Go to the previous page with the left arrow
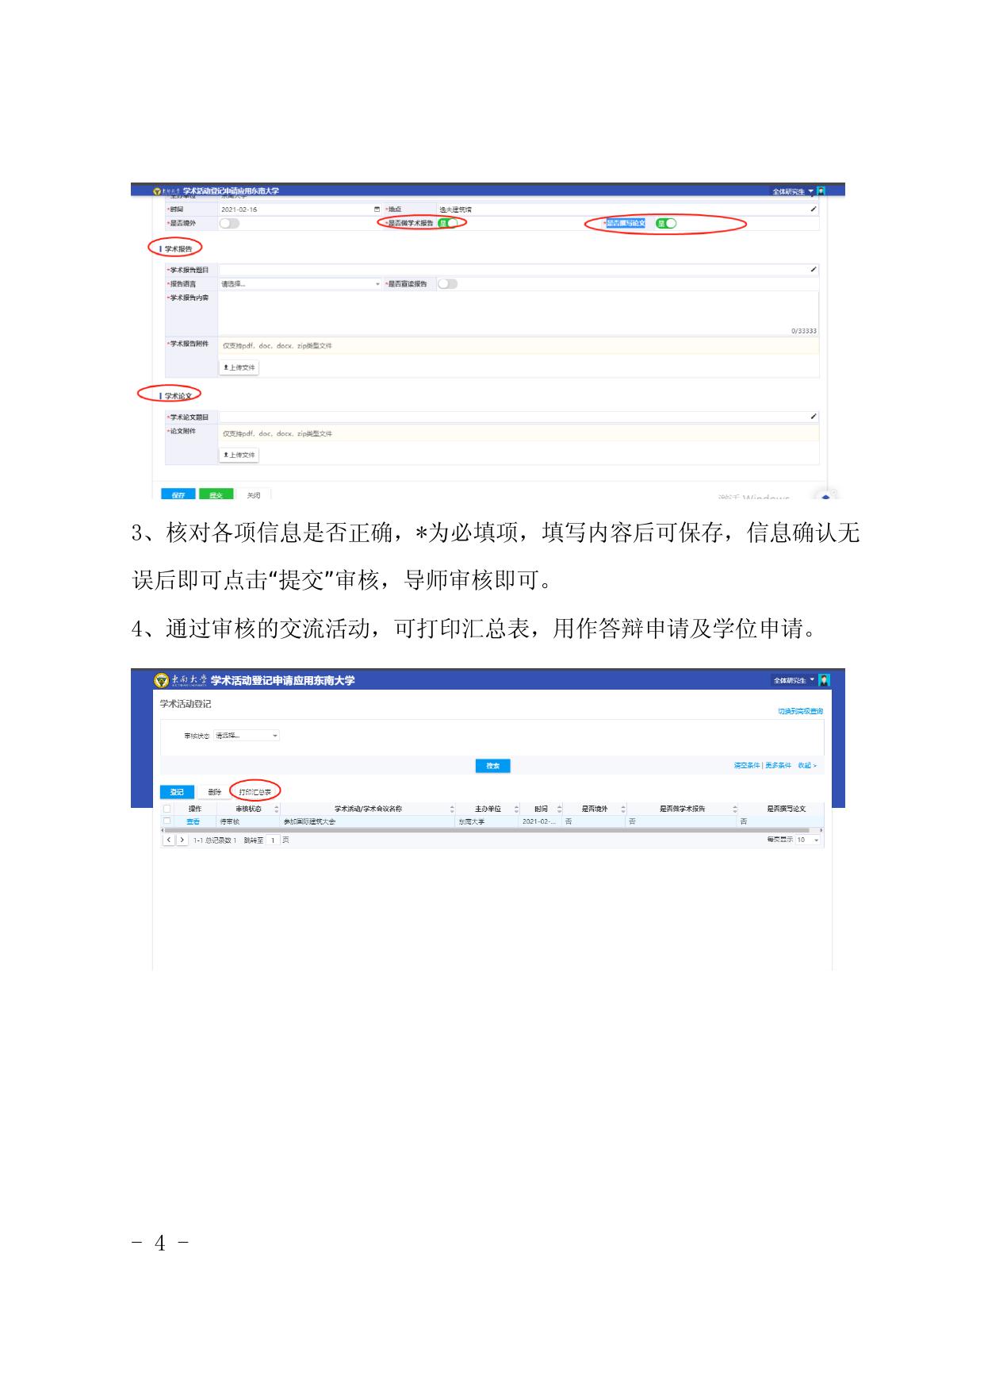This screenshot has width=984, height=1392. (x=169, y=840)
